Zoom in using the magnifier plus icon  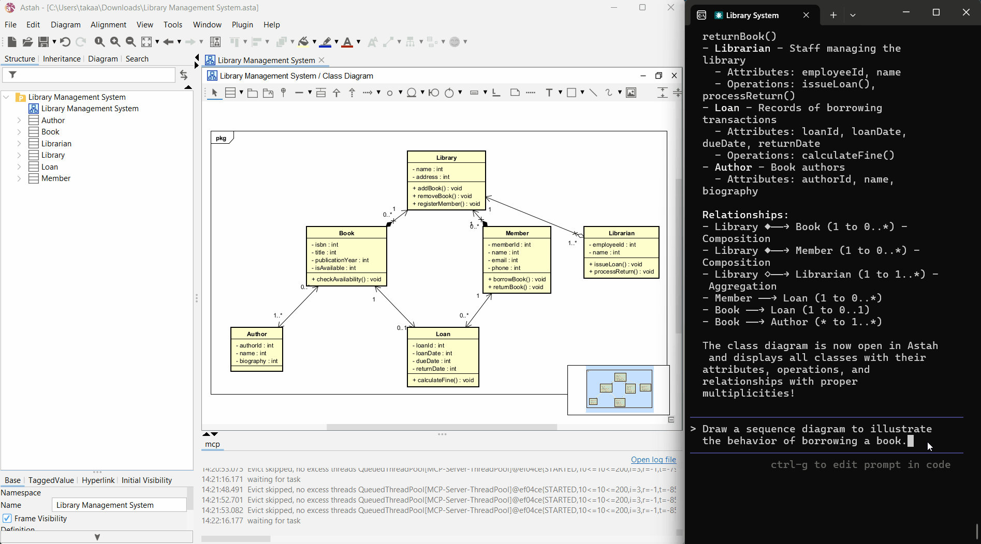click(115, 42)
